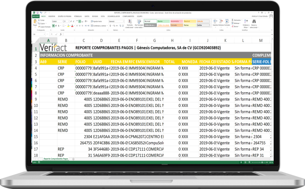The height and width of the screenshot is (189, 305).
Task: Switch to the INSERTAR ribbon tab
Action: coord(52,16)
